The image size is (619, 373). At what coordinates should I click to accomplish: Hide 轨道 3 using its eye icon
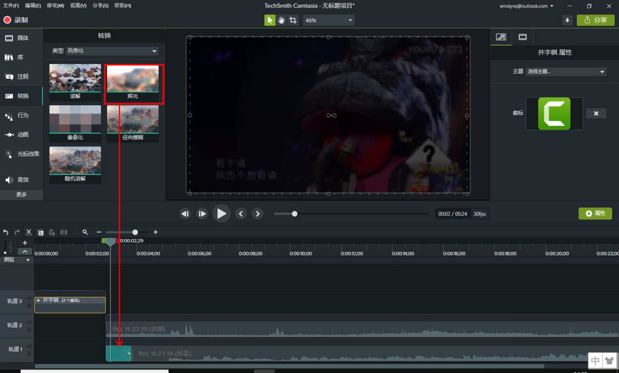(x=29, y=298)
